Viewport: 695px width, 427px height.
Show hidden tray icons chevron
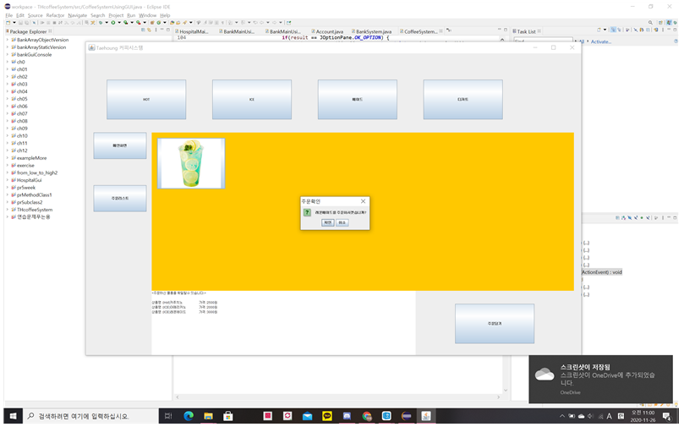coord(562,416)
